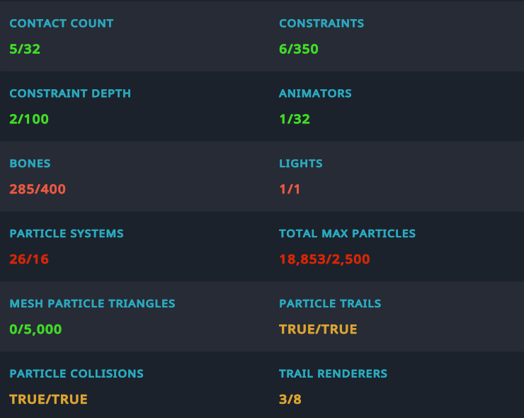Click the Particle Systems label
524x418 pixels.
pyautogui.click(x=67, y=234)
